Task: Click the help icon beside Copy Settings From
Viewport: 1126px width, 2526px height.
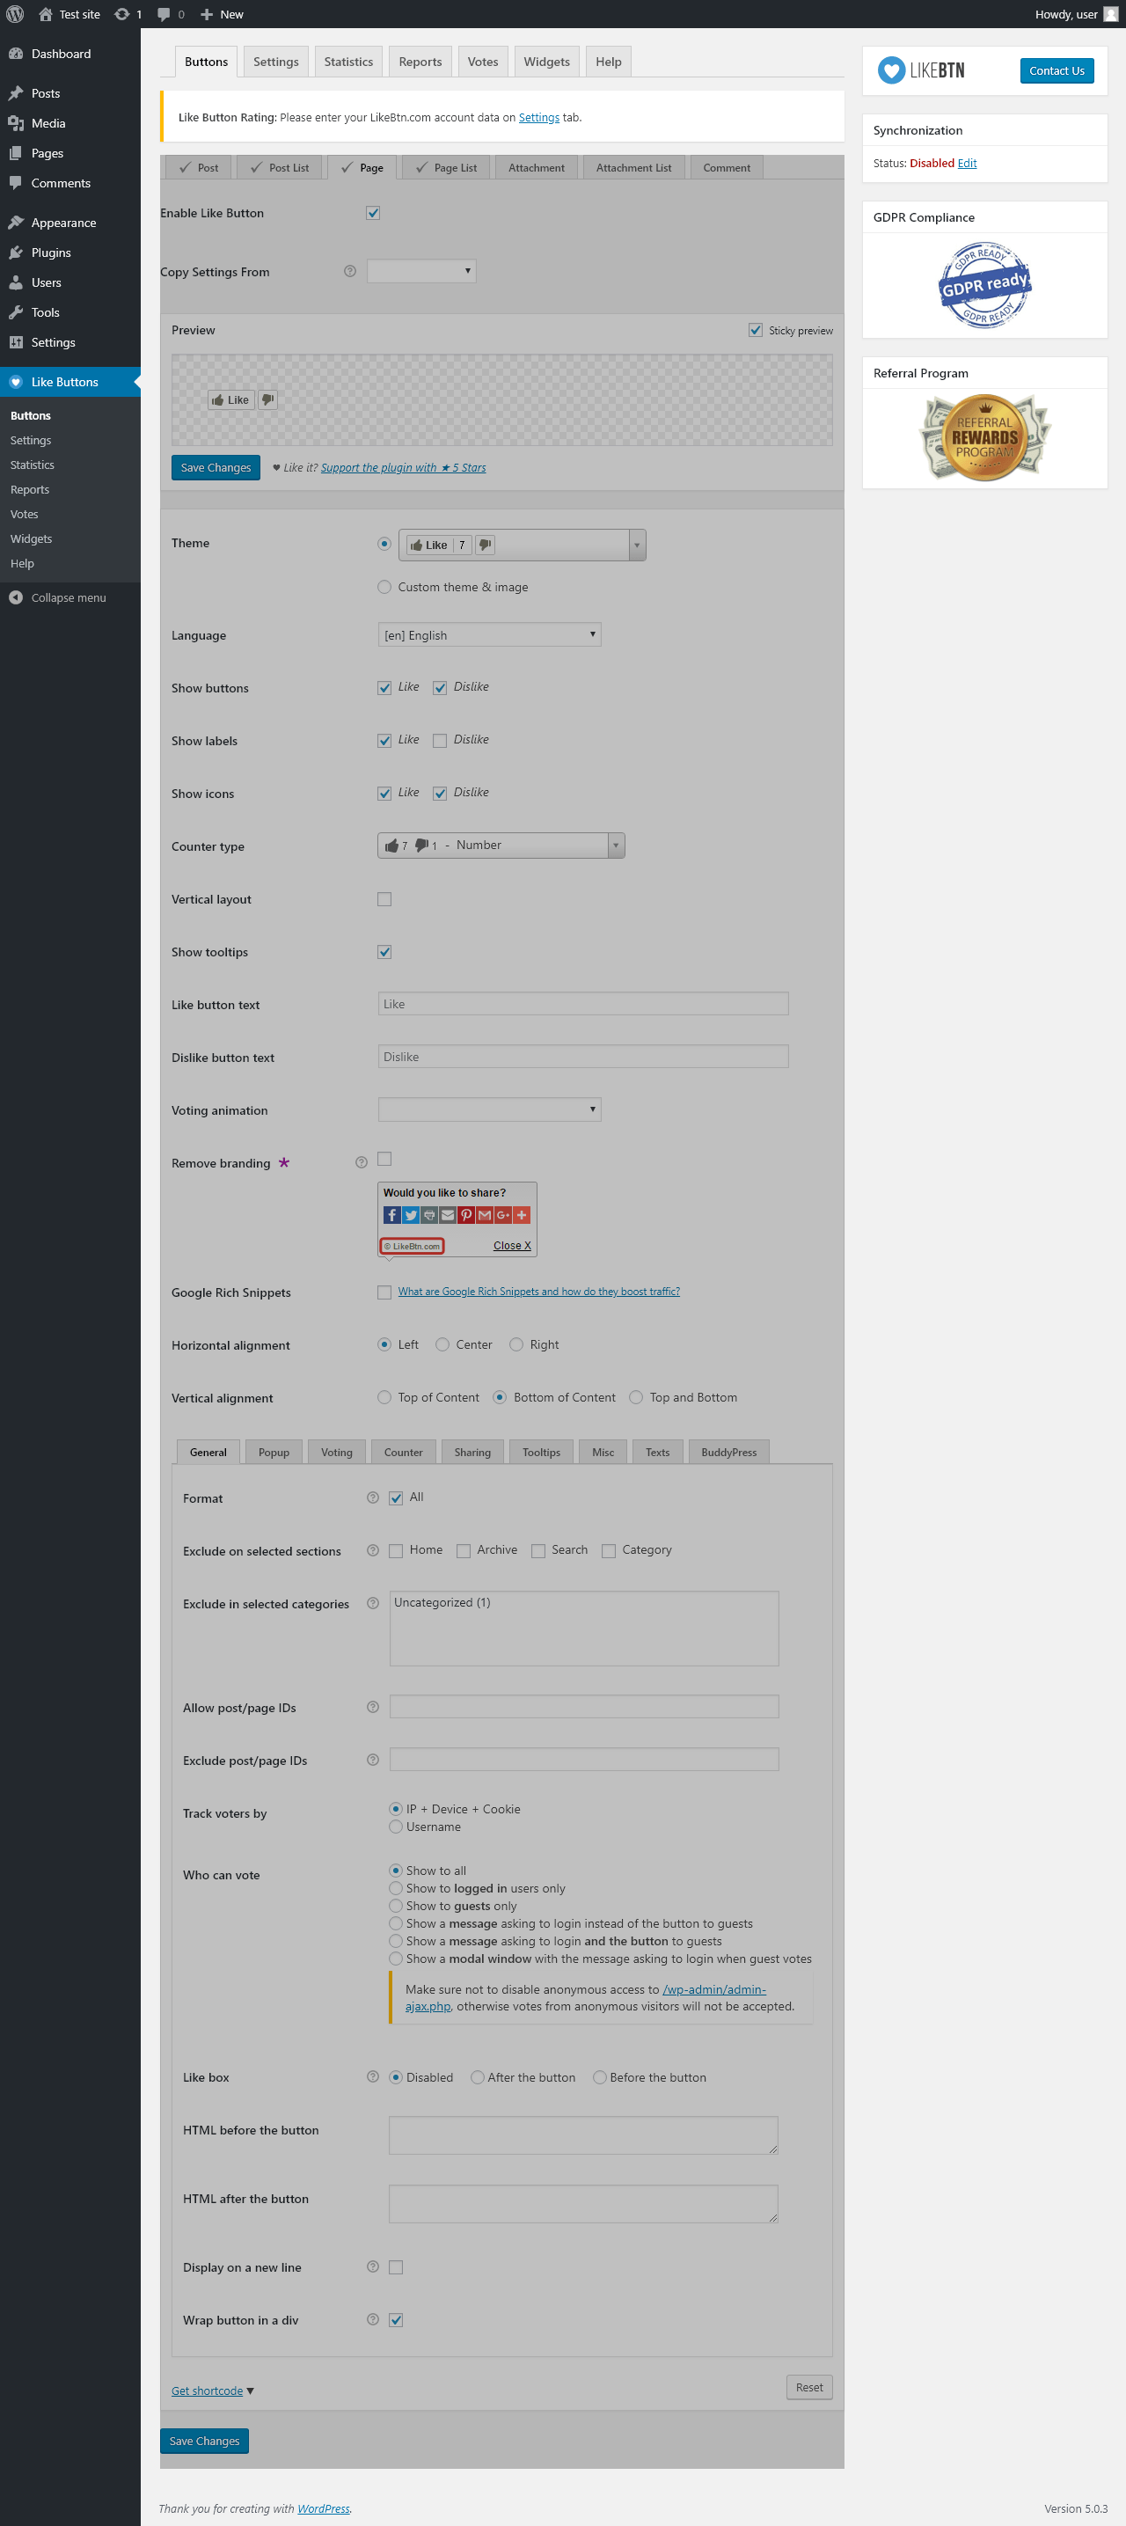Action: (x=349, y=272)
